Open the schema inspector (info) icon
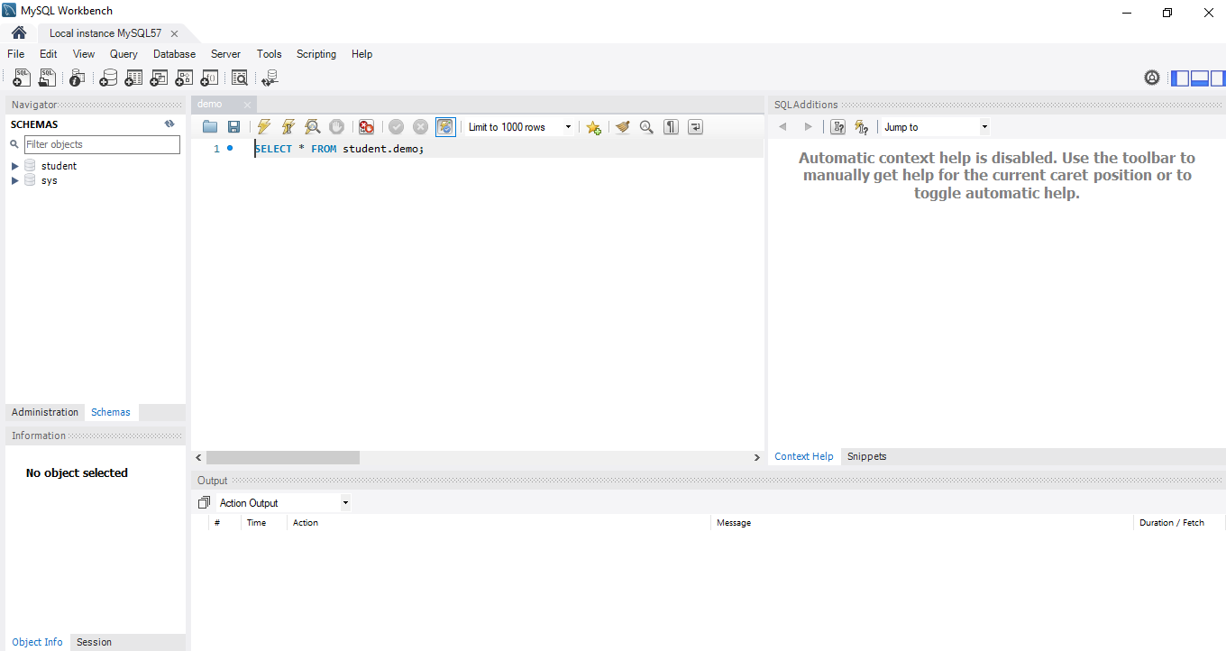Viewport: 1226px width, 651px height. (x=78, y=78)
